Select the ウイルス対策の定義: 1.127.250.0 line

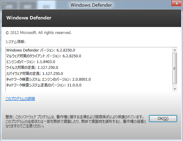pos(32,68)
